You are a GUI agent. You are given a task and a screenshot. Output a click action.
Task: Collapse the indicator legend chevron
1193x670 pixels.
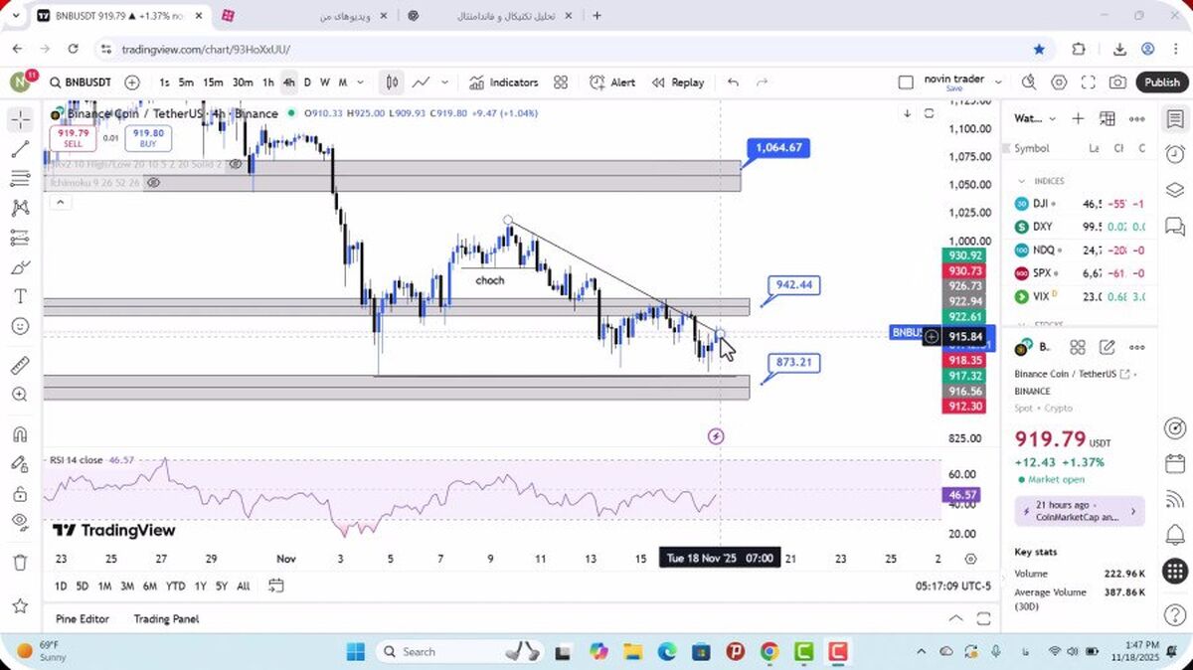(60, 202)
